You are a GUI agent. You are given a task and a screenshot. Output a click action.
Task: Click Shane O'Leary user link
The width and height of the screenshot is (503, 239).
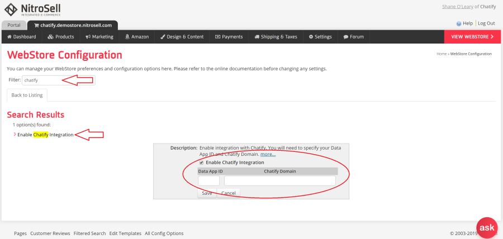tap(457, 6)
